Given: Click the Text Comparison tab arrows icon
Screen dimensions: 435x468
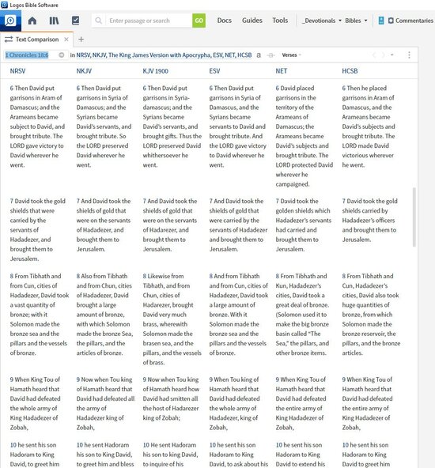Looking at the screenshot, I should pos(9,40).
